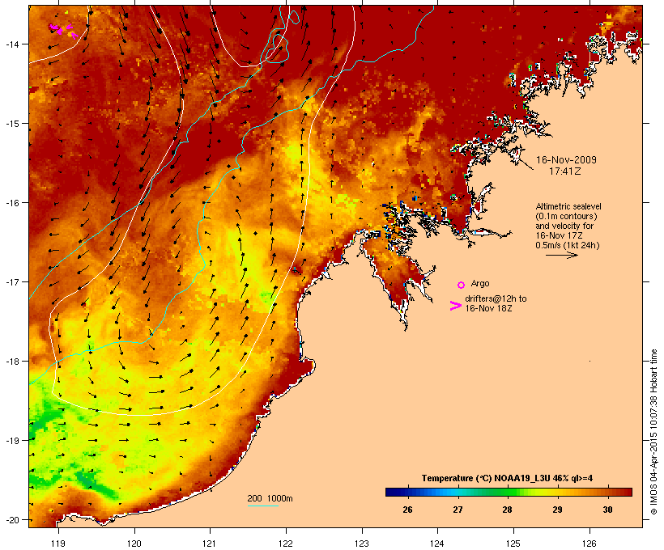This screenshot has height=550, width=664.
Task: Click the latitude label -20
Action: point(11,519)
